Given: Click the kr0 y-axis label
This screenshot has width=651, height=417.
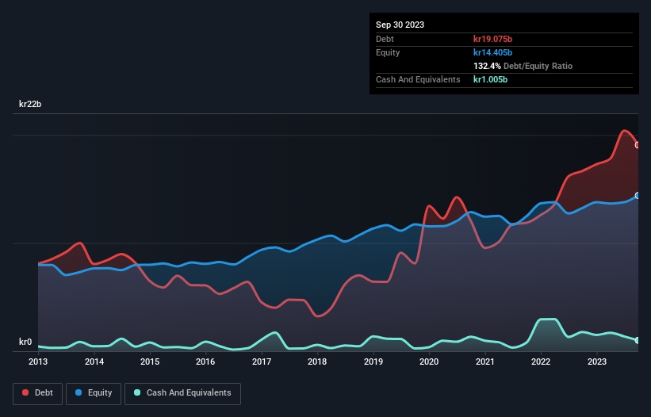Looking at the screenshot, I should [x=25, y=342].
